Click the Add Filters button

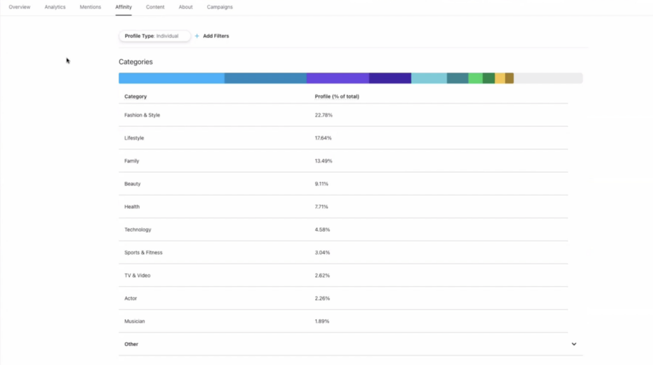[x=212, y=36]
